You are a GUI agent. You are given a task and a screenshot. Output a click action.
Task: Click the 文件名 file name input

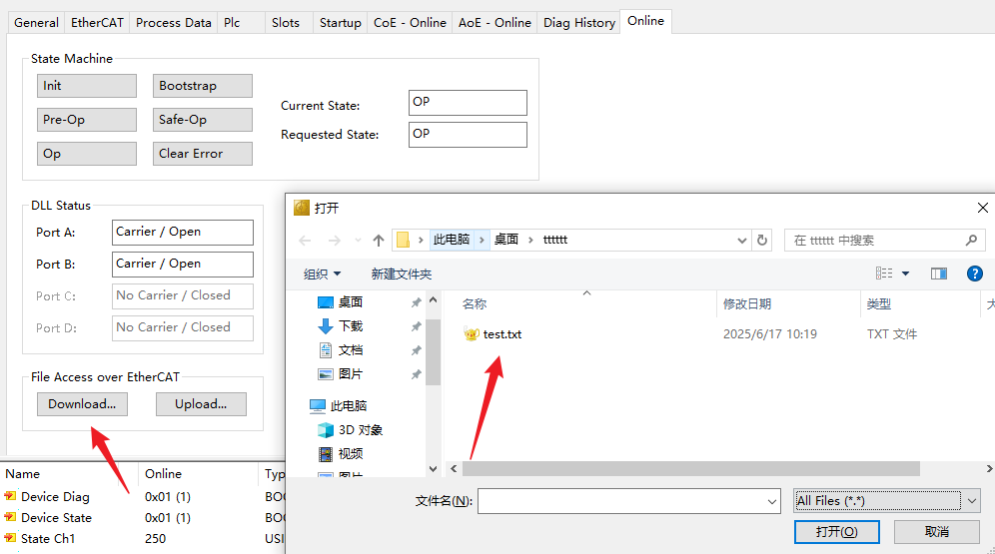(628, 501)
